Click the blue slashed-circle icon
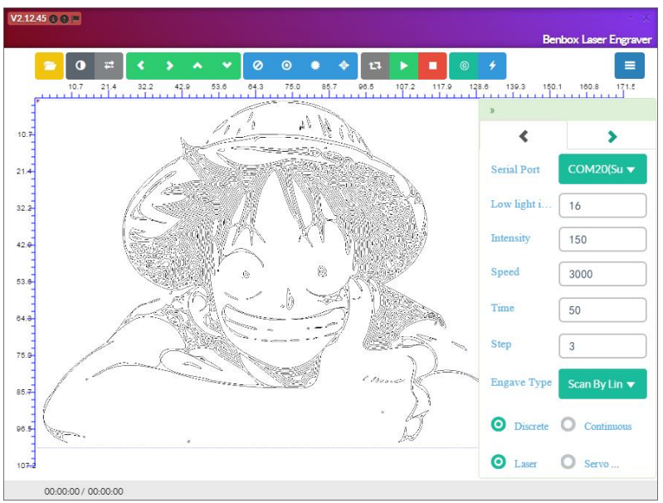 pyautogui.click(x=258, y=66)
